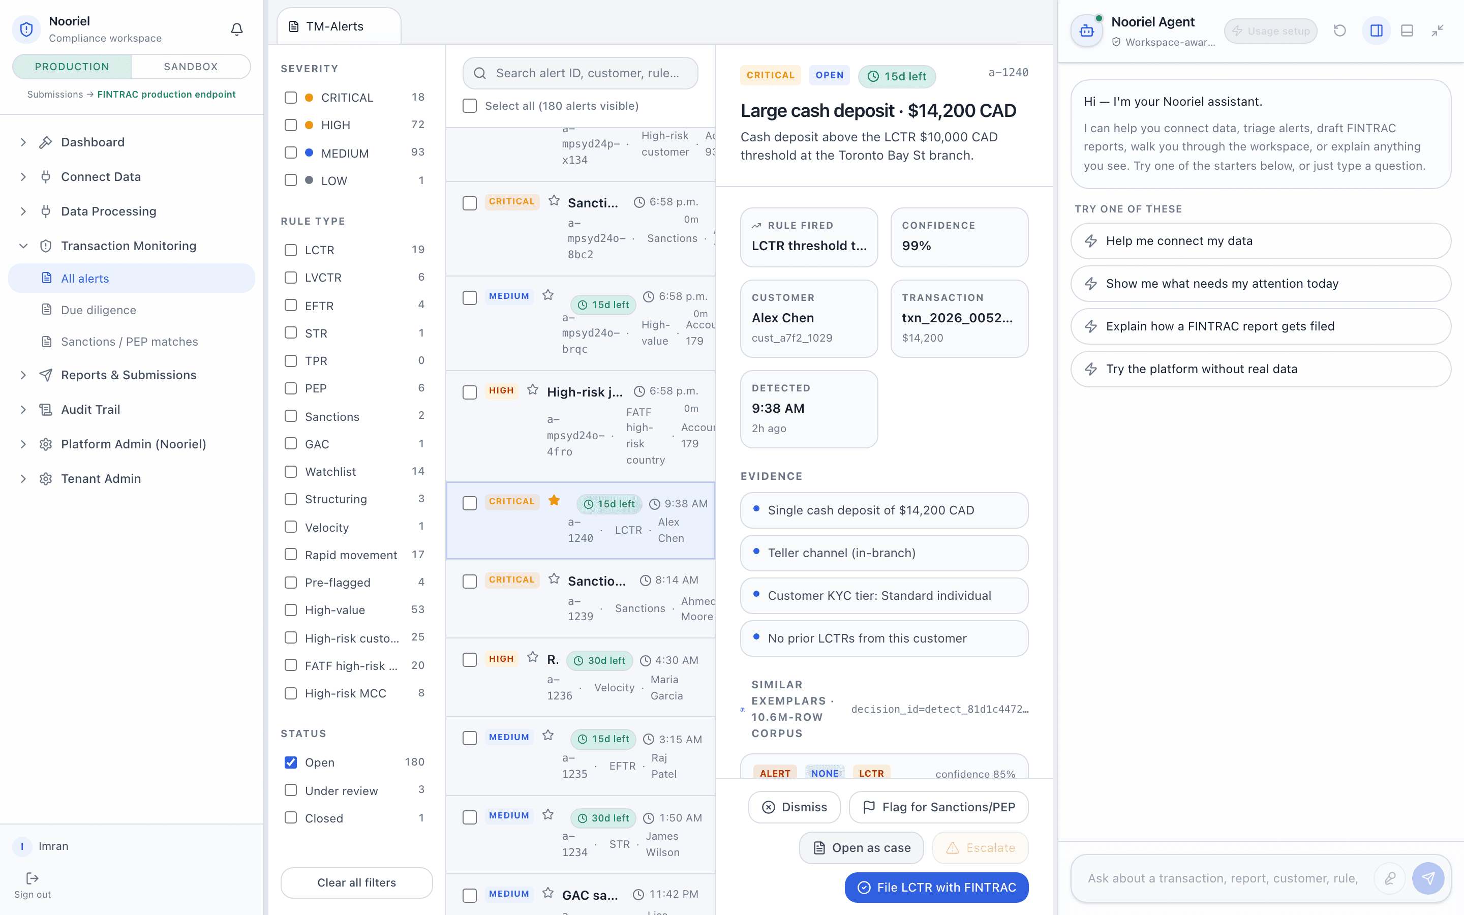This screenshot has width=1464, height=915.
Task: Choose Help me connect my data starter
Action: click(x=1261, y=241)
